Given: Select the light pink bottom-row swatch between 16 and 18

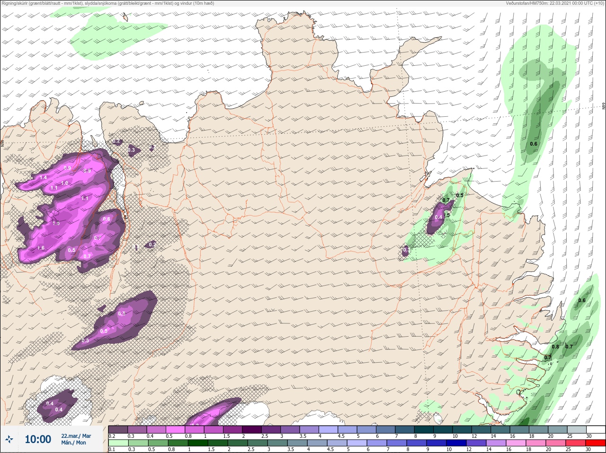Looking at the screenshot, I should 516,443.
